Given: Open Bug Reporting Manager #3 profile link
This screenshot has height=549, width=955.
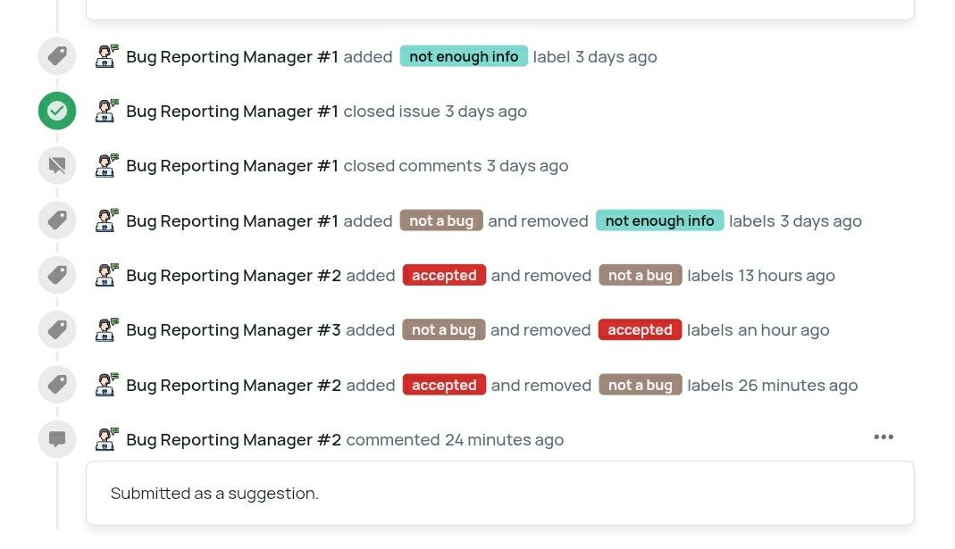Looking at the screenshot, I should (x=233, y=330).
